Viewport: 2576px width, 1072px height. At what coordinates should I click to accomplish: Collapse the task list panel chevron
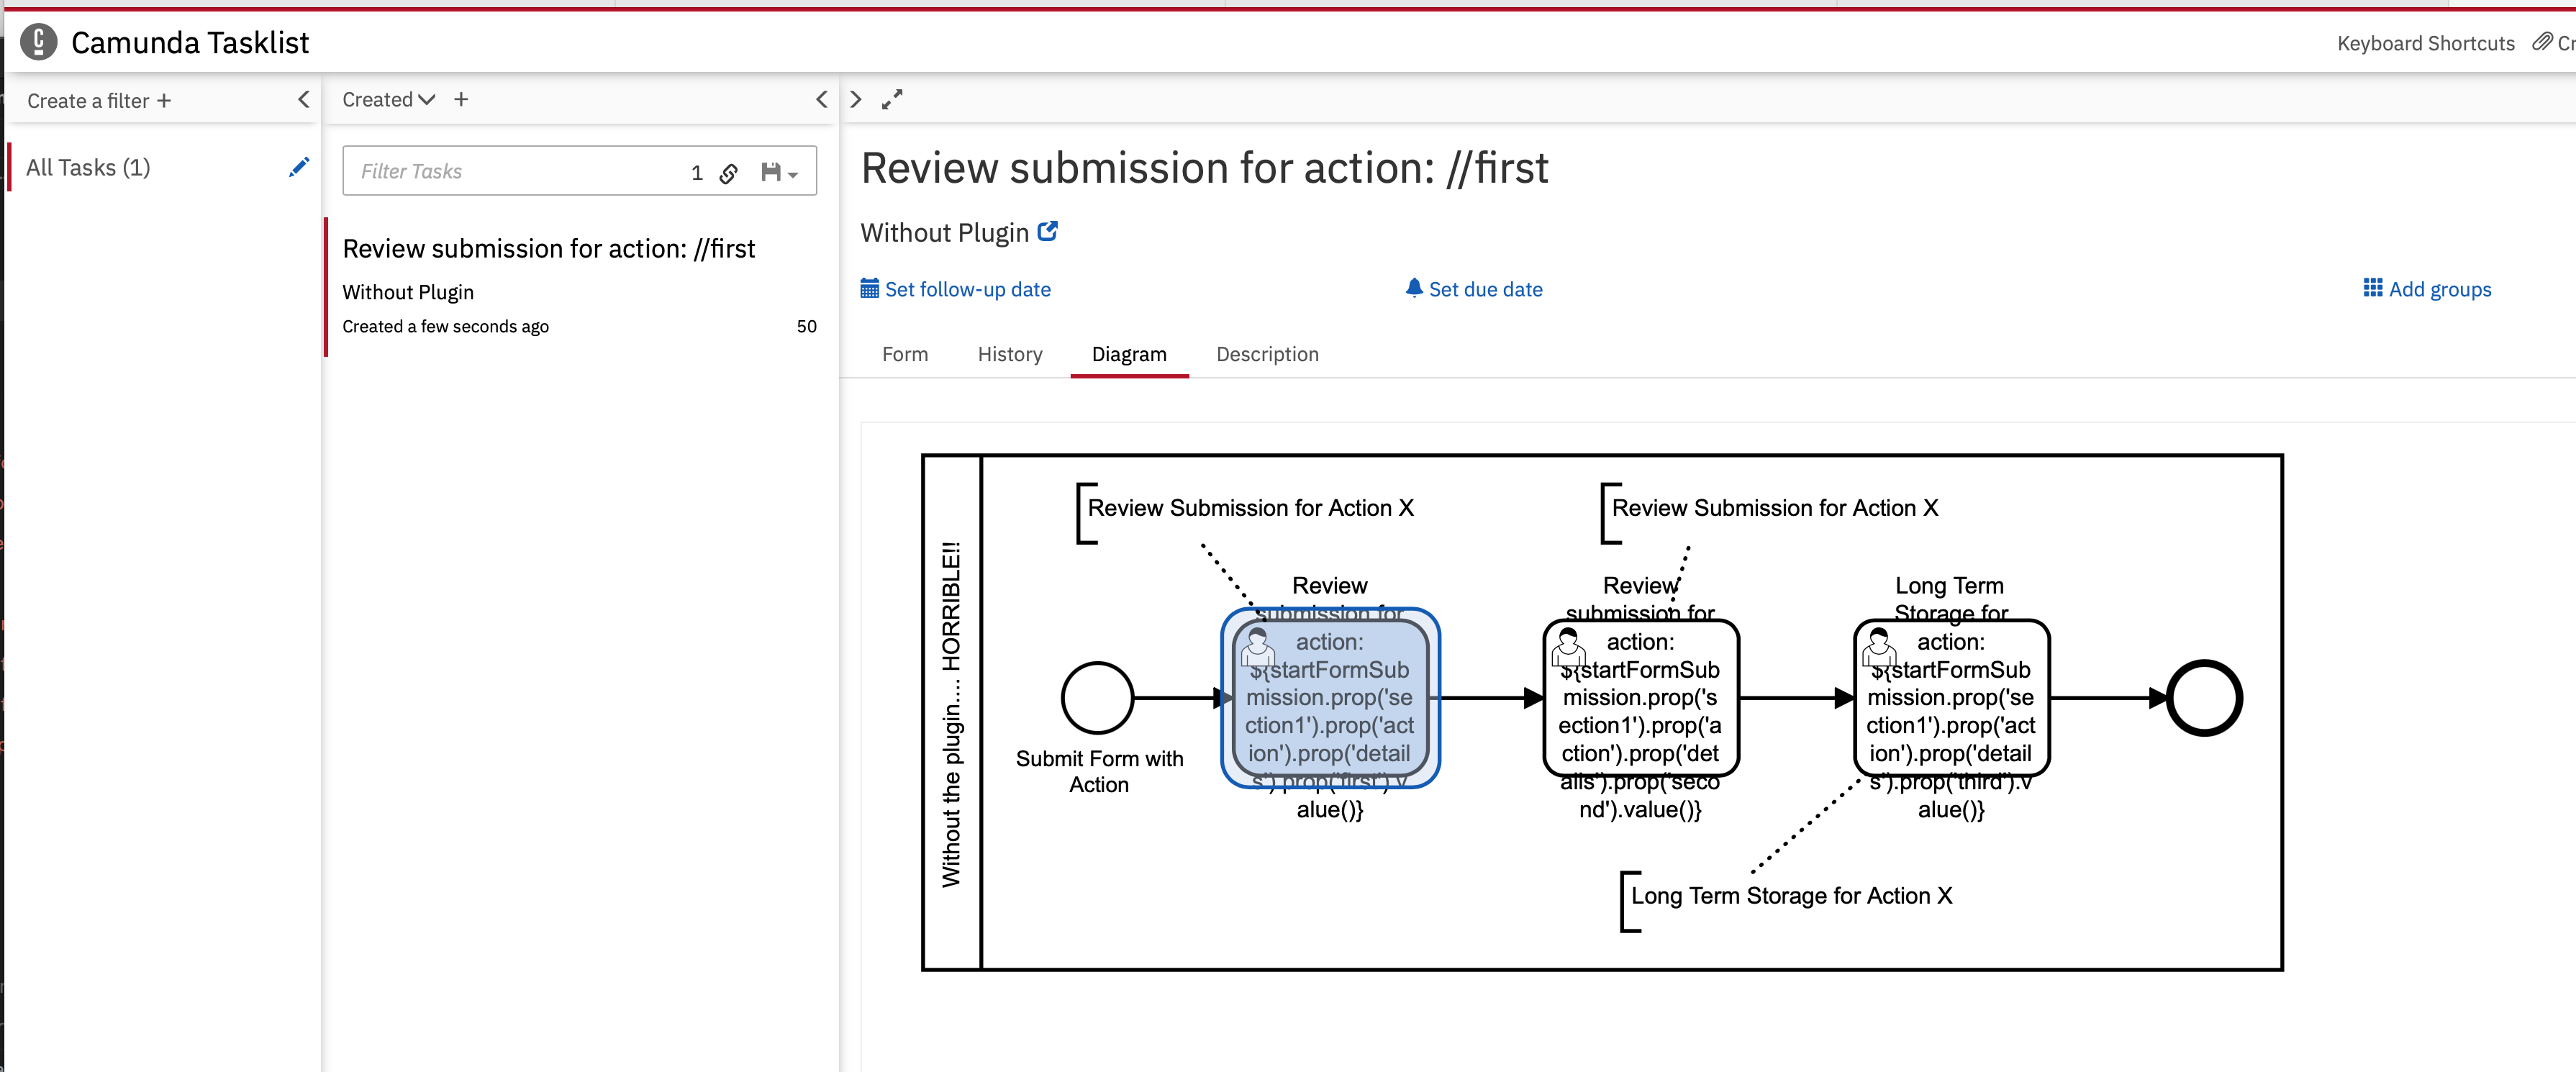coord(821,99)
